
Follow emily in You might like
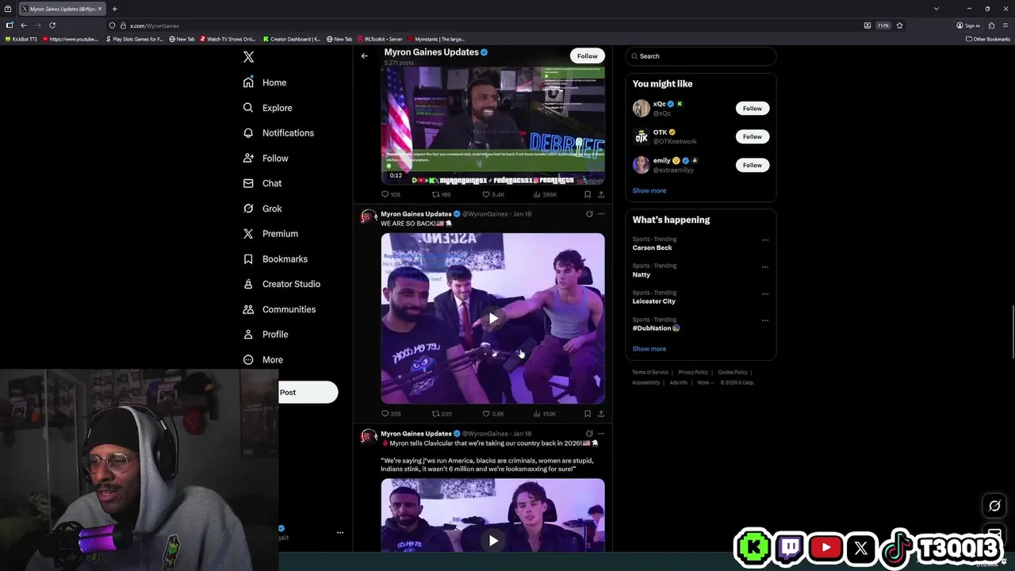753,166
